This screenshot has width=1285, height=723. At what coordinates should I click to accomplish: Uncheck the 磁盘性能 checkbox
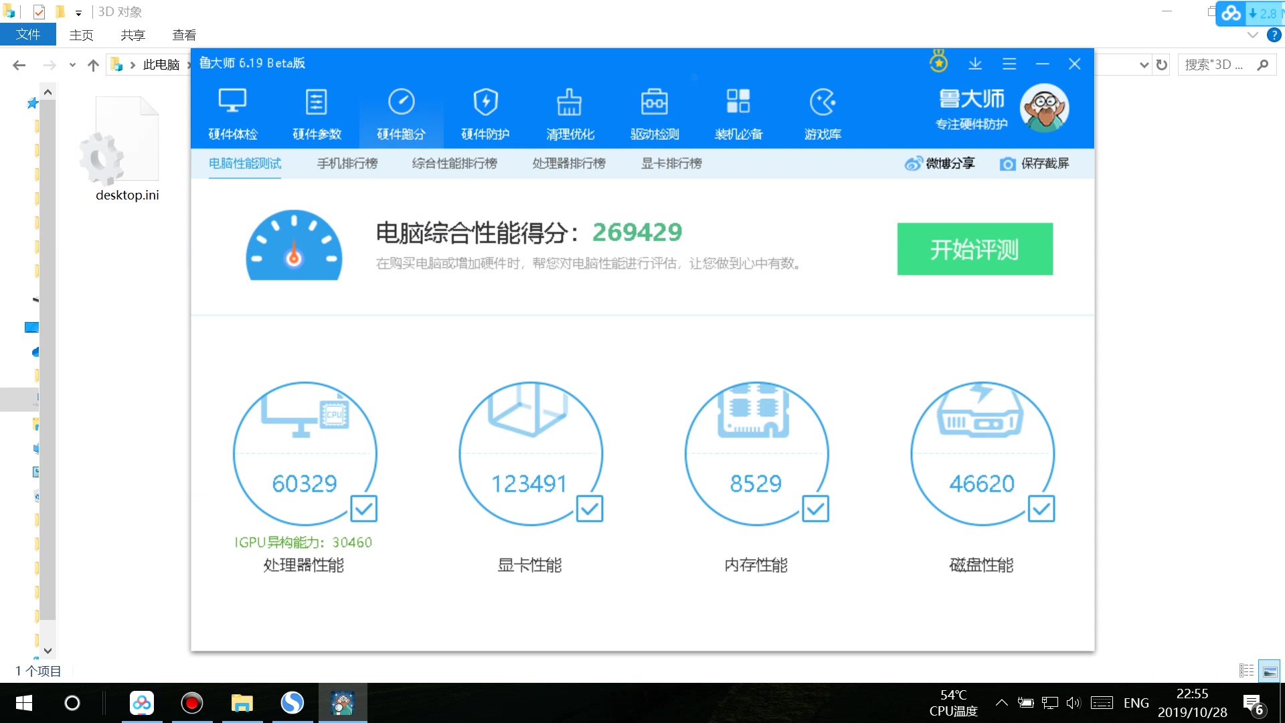(x=1041, y=509)
